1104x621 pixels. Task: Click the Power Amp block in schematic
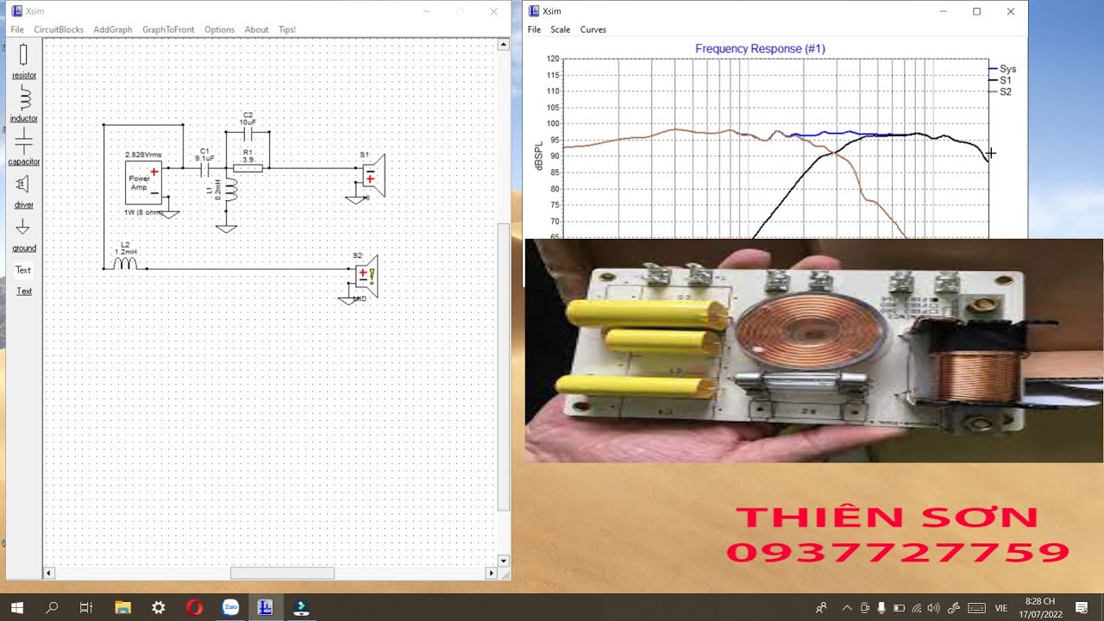(x=143, y=182)
